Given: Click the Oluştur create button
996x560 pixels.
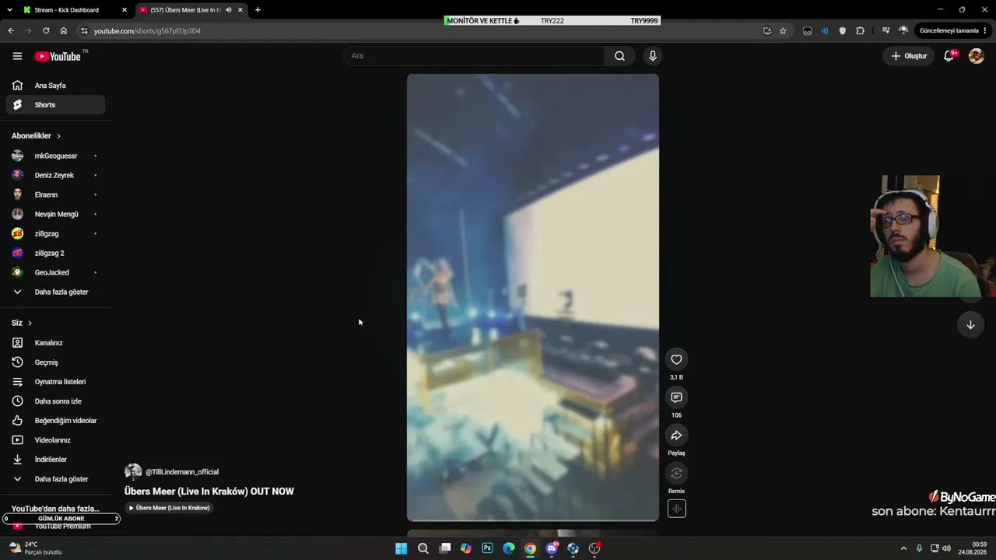Looking at the screenshot, I should [908, 56].
